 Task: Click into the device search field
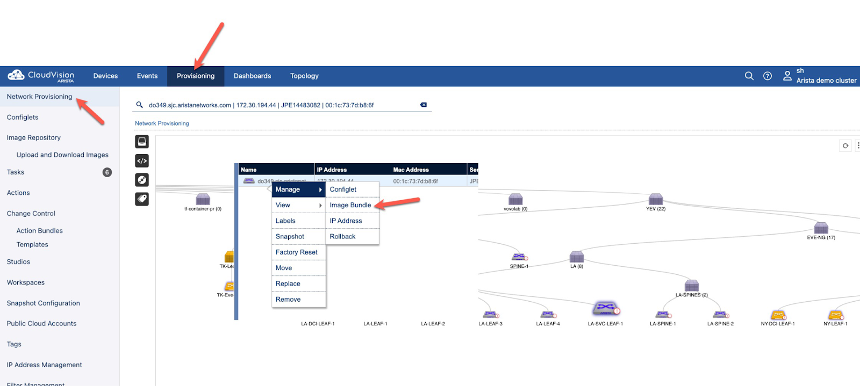click(x=279, y=105)
